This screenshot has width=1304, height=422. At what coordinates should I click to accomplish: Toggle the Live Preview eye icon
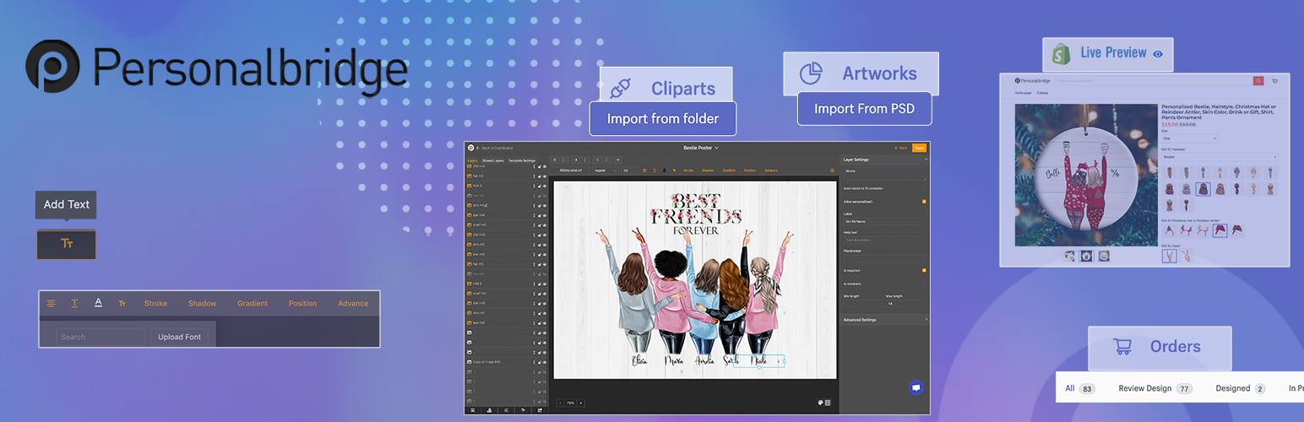[1158, 54]
